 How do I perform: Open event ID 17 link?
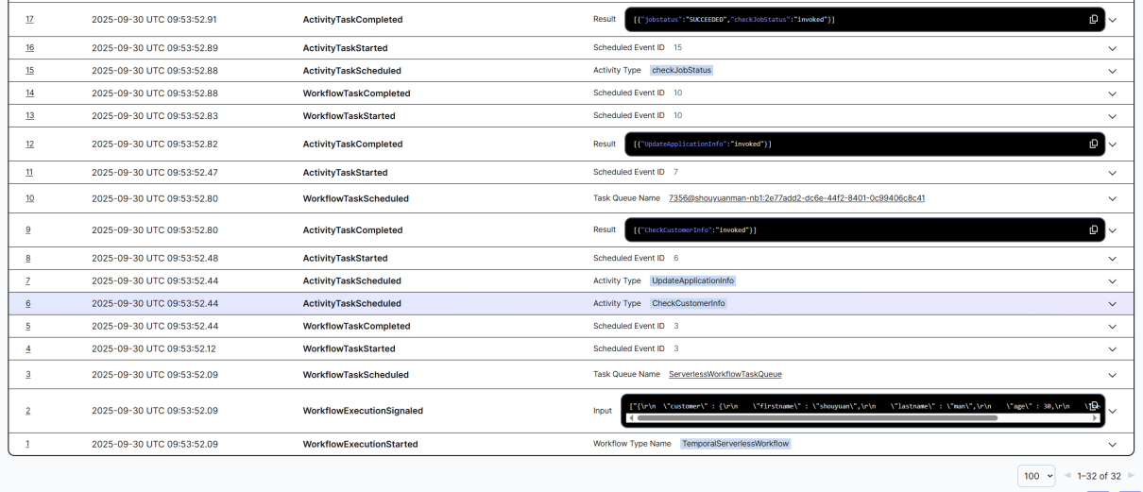(29, 20)
